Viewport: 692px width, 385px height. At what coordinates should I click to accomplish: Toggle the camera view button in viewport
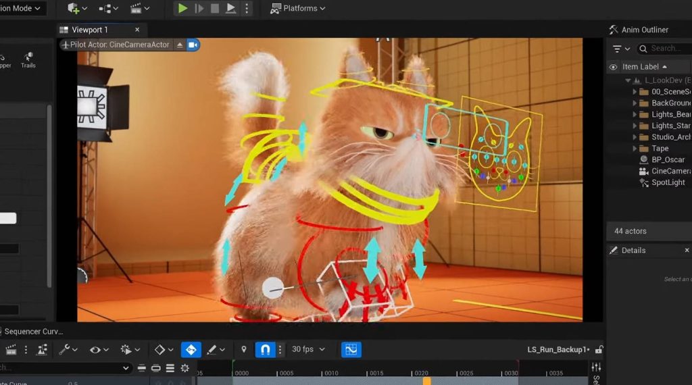coord(193,45)
